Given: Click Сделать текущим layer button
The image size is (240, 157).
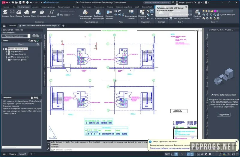Looking at the screenshot, I should pyautogui.click(x=226, y=15).
